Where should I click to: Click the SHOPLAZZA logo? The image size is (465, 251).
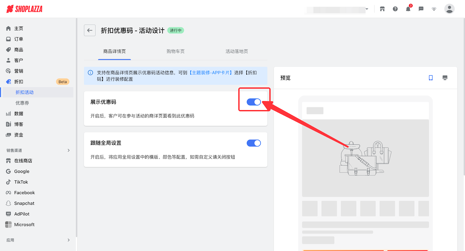click(x=24, y=9)
